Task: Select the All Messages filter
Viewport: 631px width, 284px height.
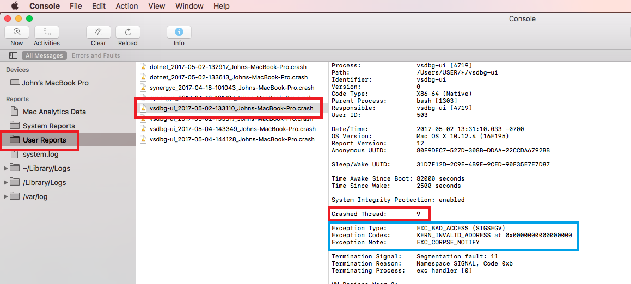Action: tap(44, 55)
